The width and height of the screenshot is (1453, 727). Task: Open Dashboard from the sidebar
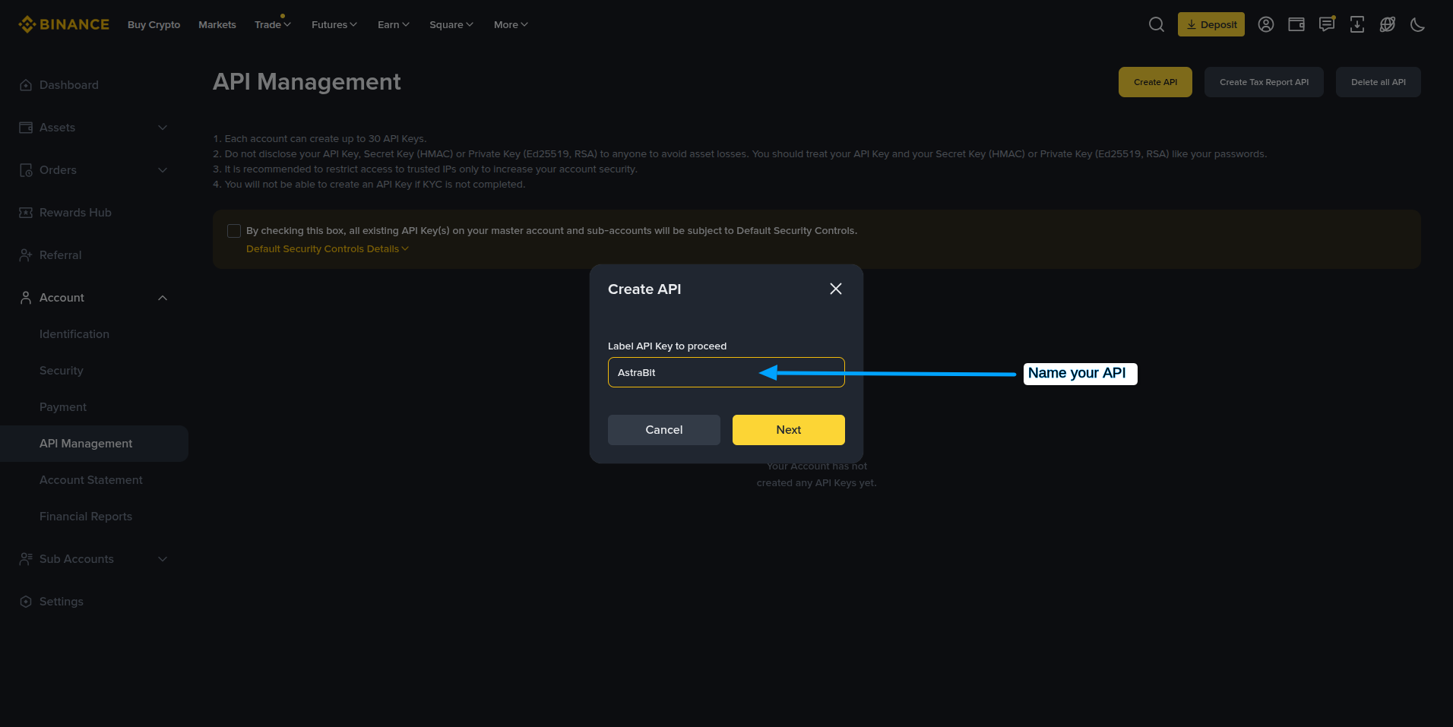tap(69, 85)
